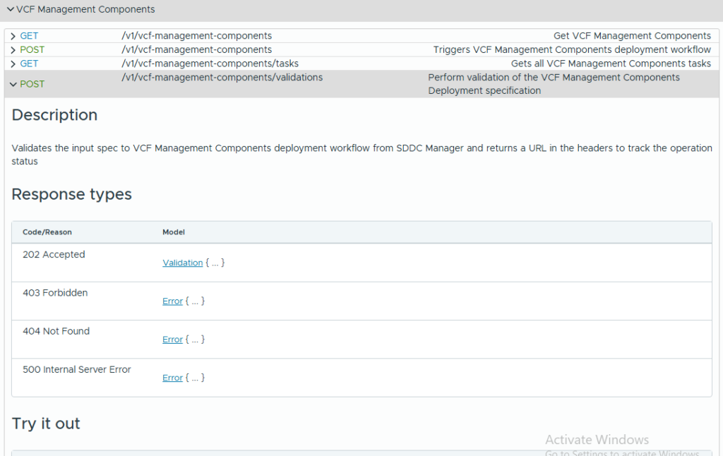Expand the GET tasks endpoint row chevron
Viewport: 723px width, 456px height.
point(13,64)
